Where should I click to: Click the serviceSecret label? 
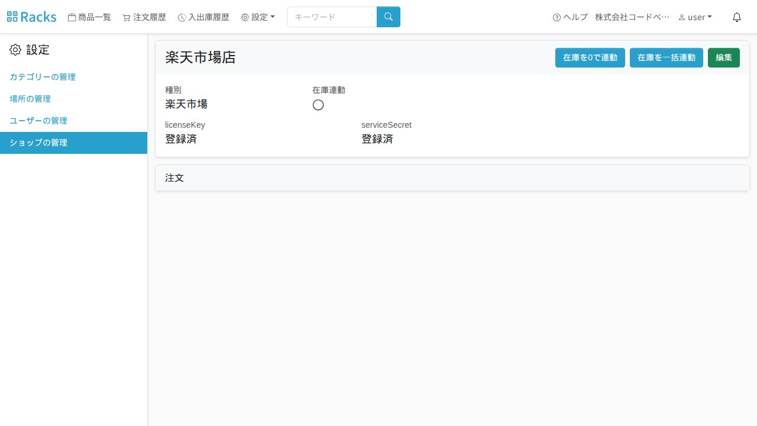pyautogui.click(x=386, y=125)
